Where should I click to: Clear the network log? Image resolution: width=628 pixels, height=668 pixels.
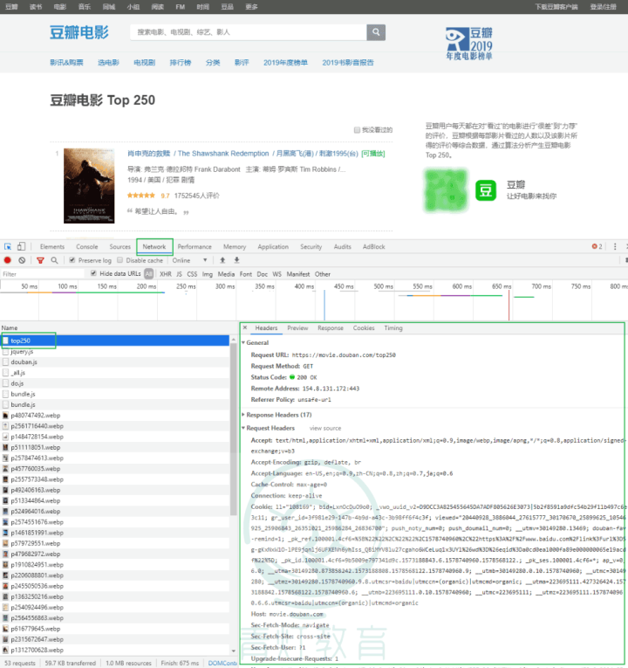22,260
